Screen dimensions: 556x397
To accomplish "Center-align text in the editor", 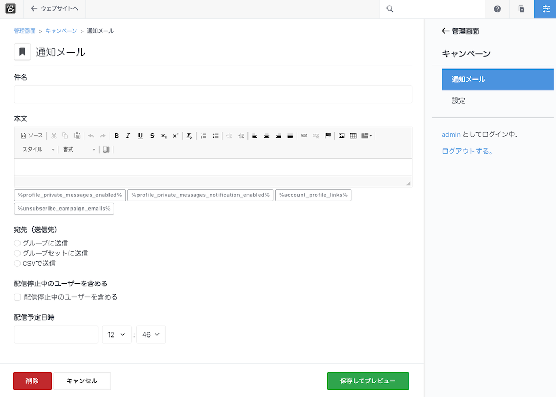I will coord(266,136).
